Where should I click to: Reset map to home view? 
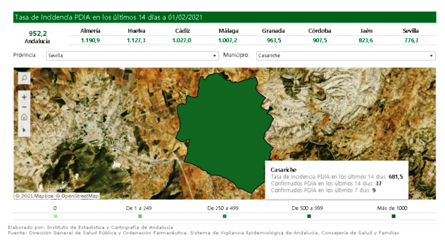click(x=24, y=117)
